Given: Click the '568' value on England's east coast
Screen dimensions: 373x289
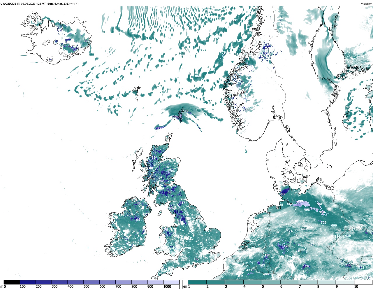Looking at the screenshot, I should point(191,208).
